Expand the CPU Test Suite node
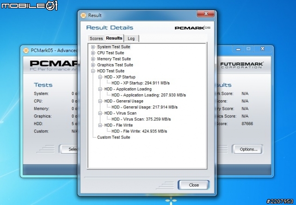The height and width of the screenshot is (205, 296). click(x=93, y=53)
